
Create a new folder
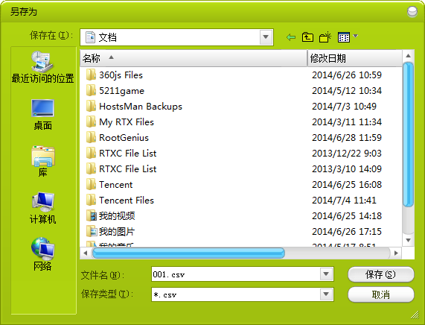(x=325, y=37)
